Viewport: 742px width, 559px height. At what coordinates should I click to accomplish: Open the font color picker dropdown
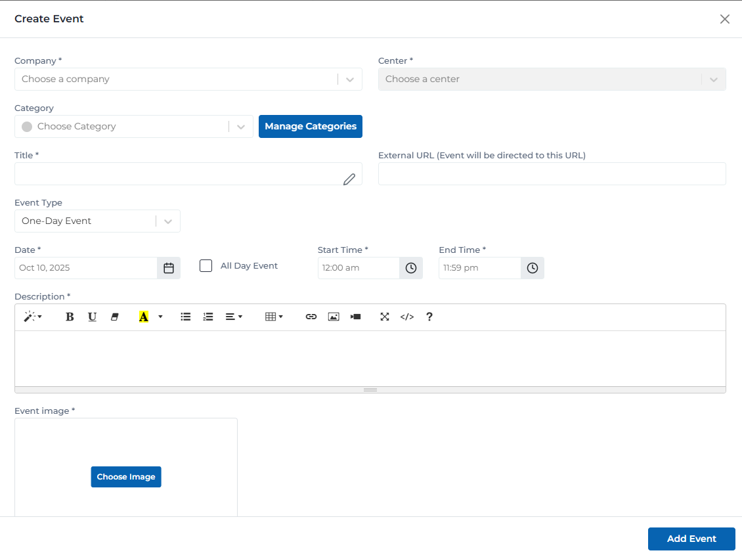(160, 317)
